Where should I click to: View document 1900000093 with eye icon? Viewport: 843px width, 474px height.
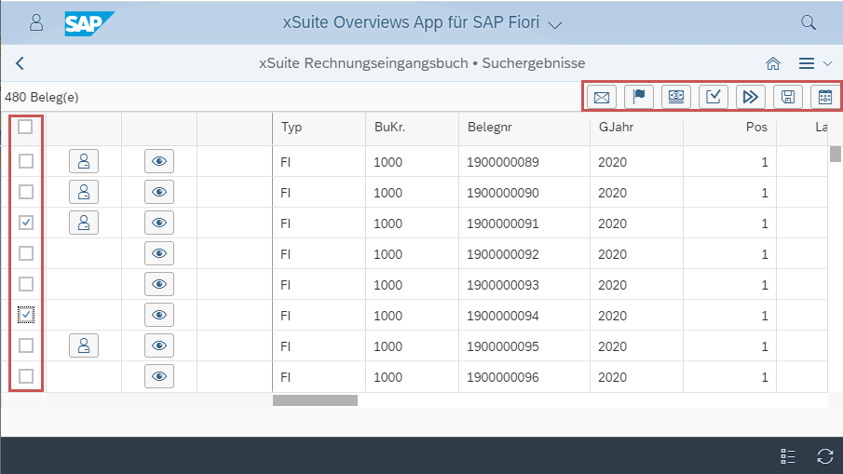point(159,284)
